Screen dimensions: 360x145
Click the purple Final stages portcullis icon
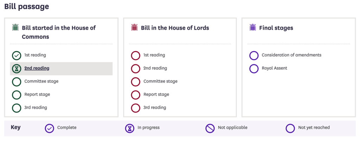252,27
